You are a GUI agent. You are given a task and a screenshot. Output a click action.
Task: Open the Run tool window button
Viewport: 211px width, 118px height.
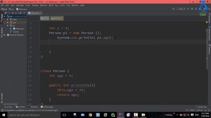coord(9,107)
